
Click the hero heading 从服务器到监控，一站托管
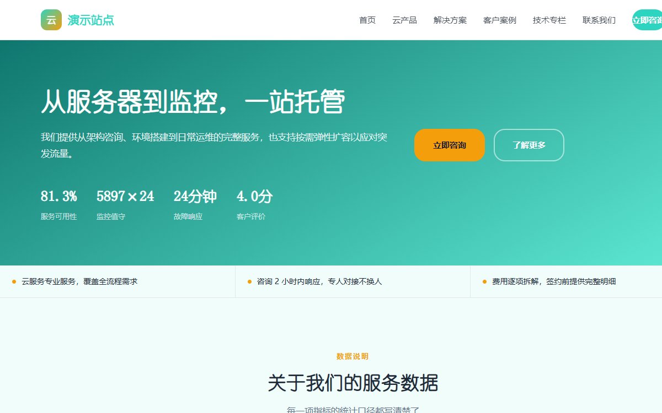click(193, 102)
